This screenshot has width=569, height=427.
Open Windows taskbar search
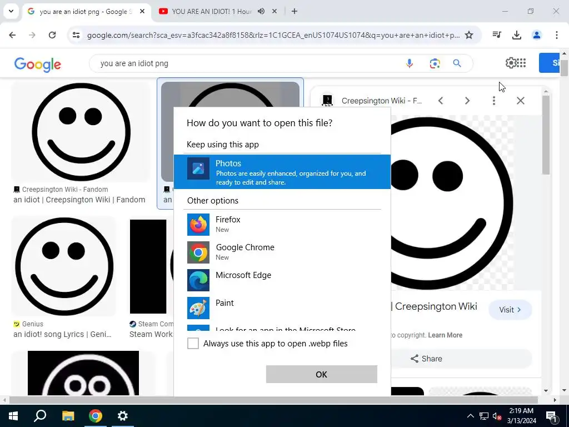click(40, 416)
